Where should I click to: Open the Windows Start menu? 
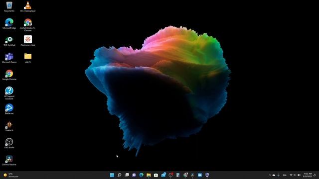(x=112, y=175)
